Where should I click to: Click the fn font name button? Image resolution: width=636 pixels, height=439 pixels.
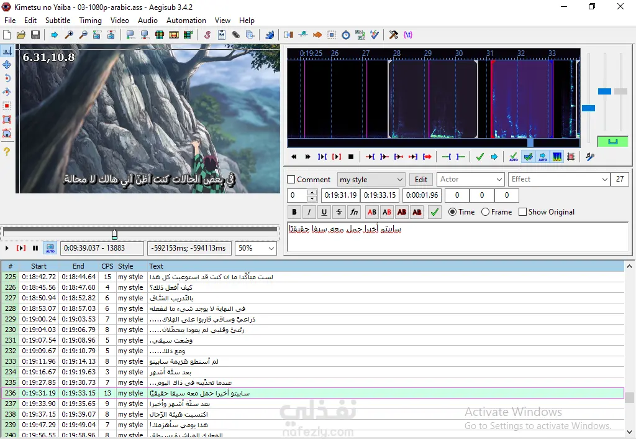(x=354, y=212)
